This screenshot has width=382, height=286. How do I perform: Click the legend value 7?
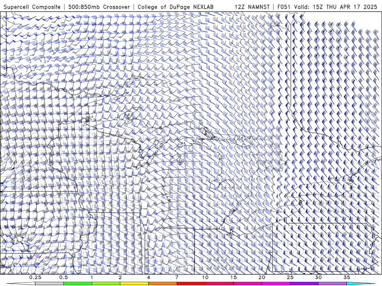[177, 277]
